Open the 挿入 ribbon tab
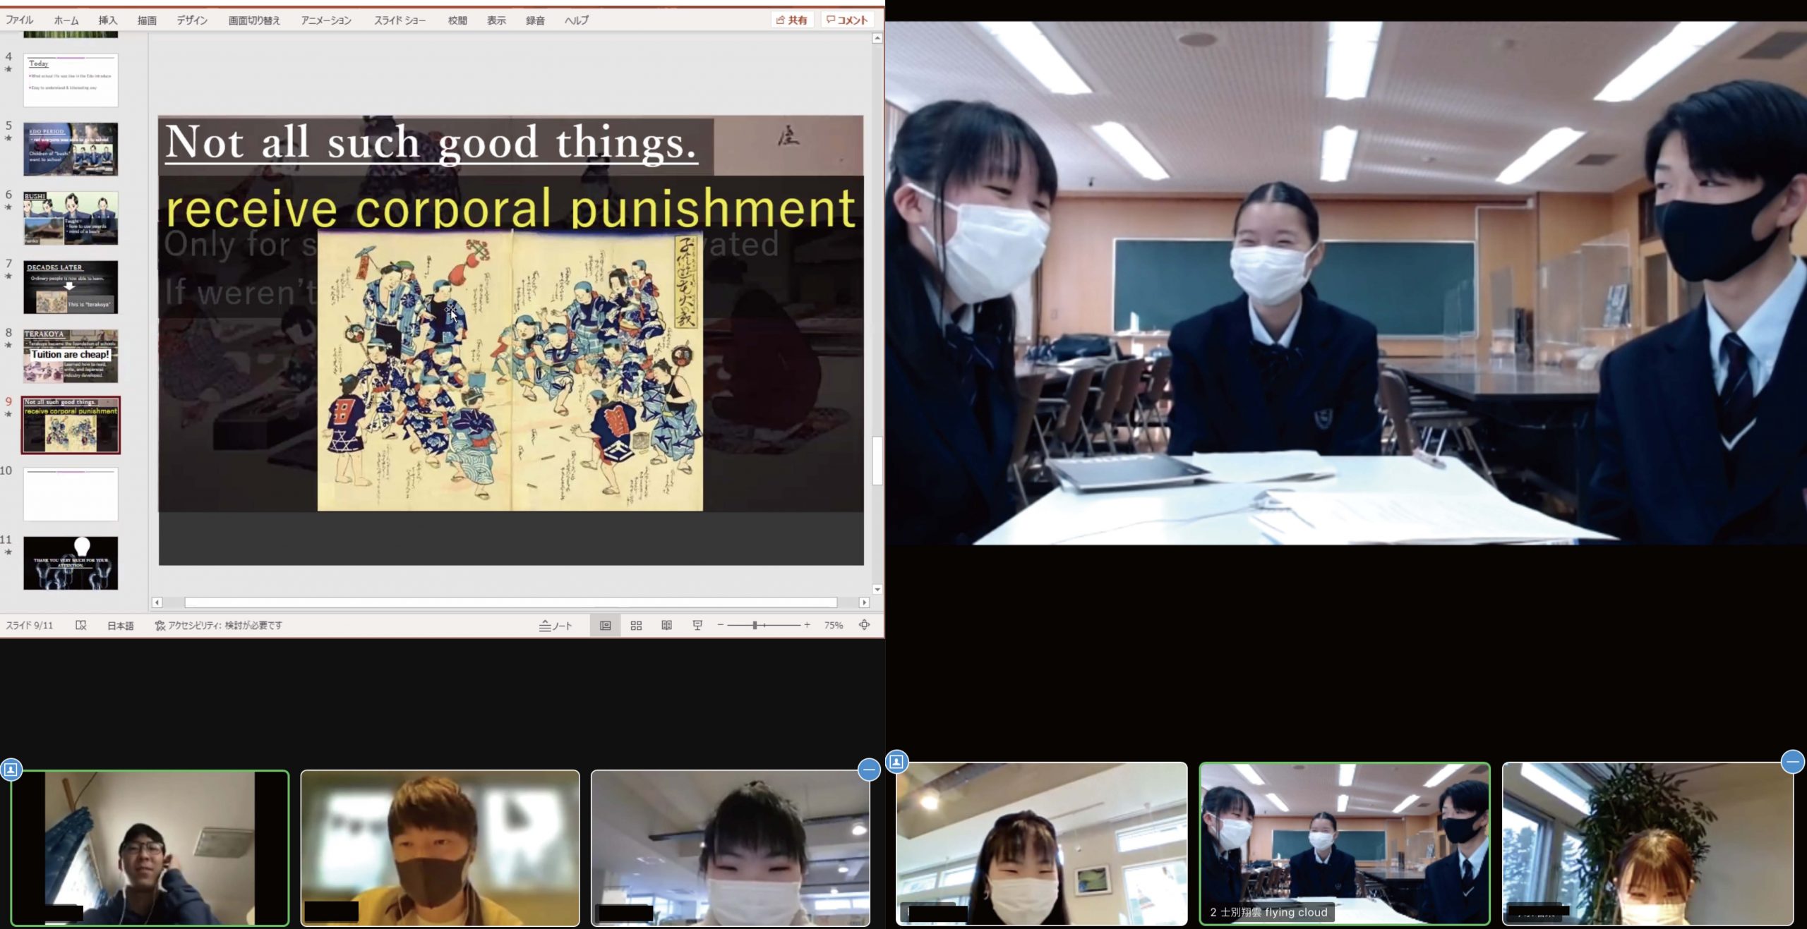Screen dimensions: 1807x929 point(107,20)
